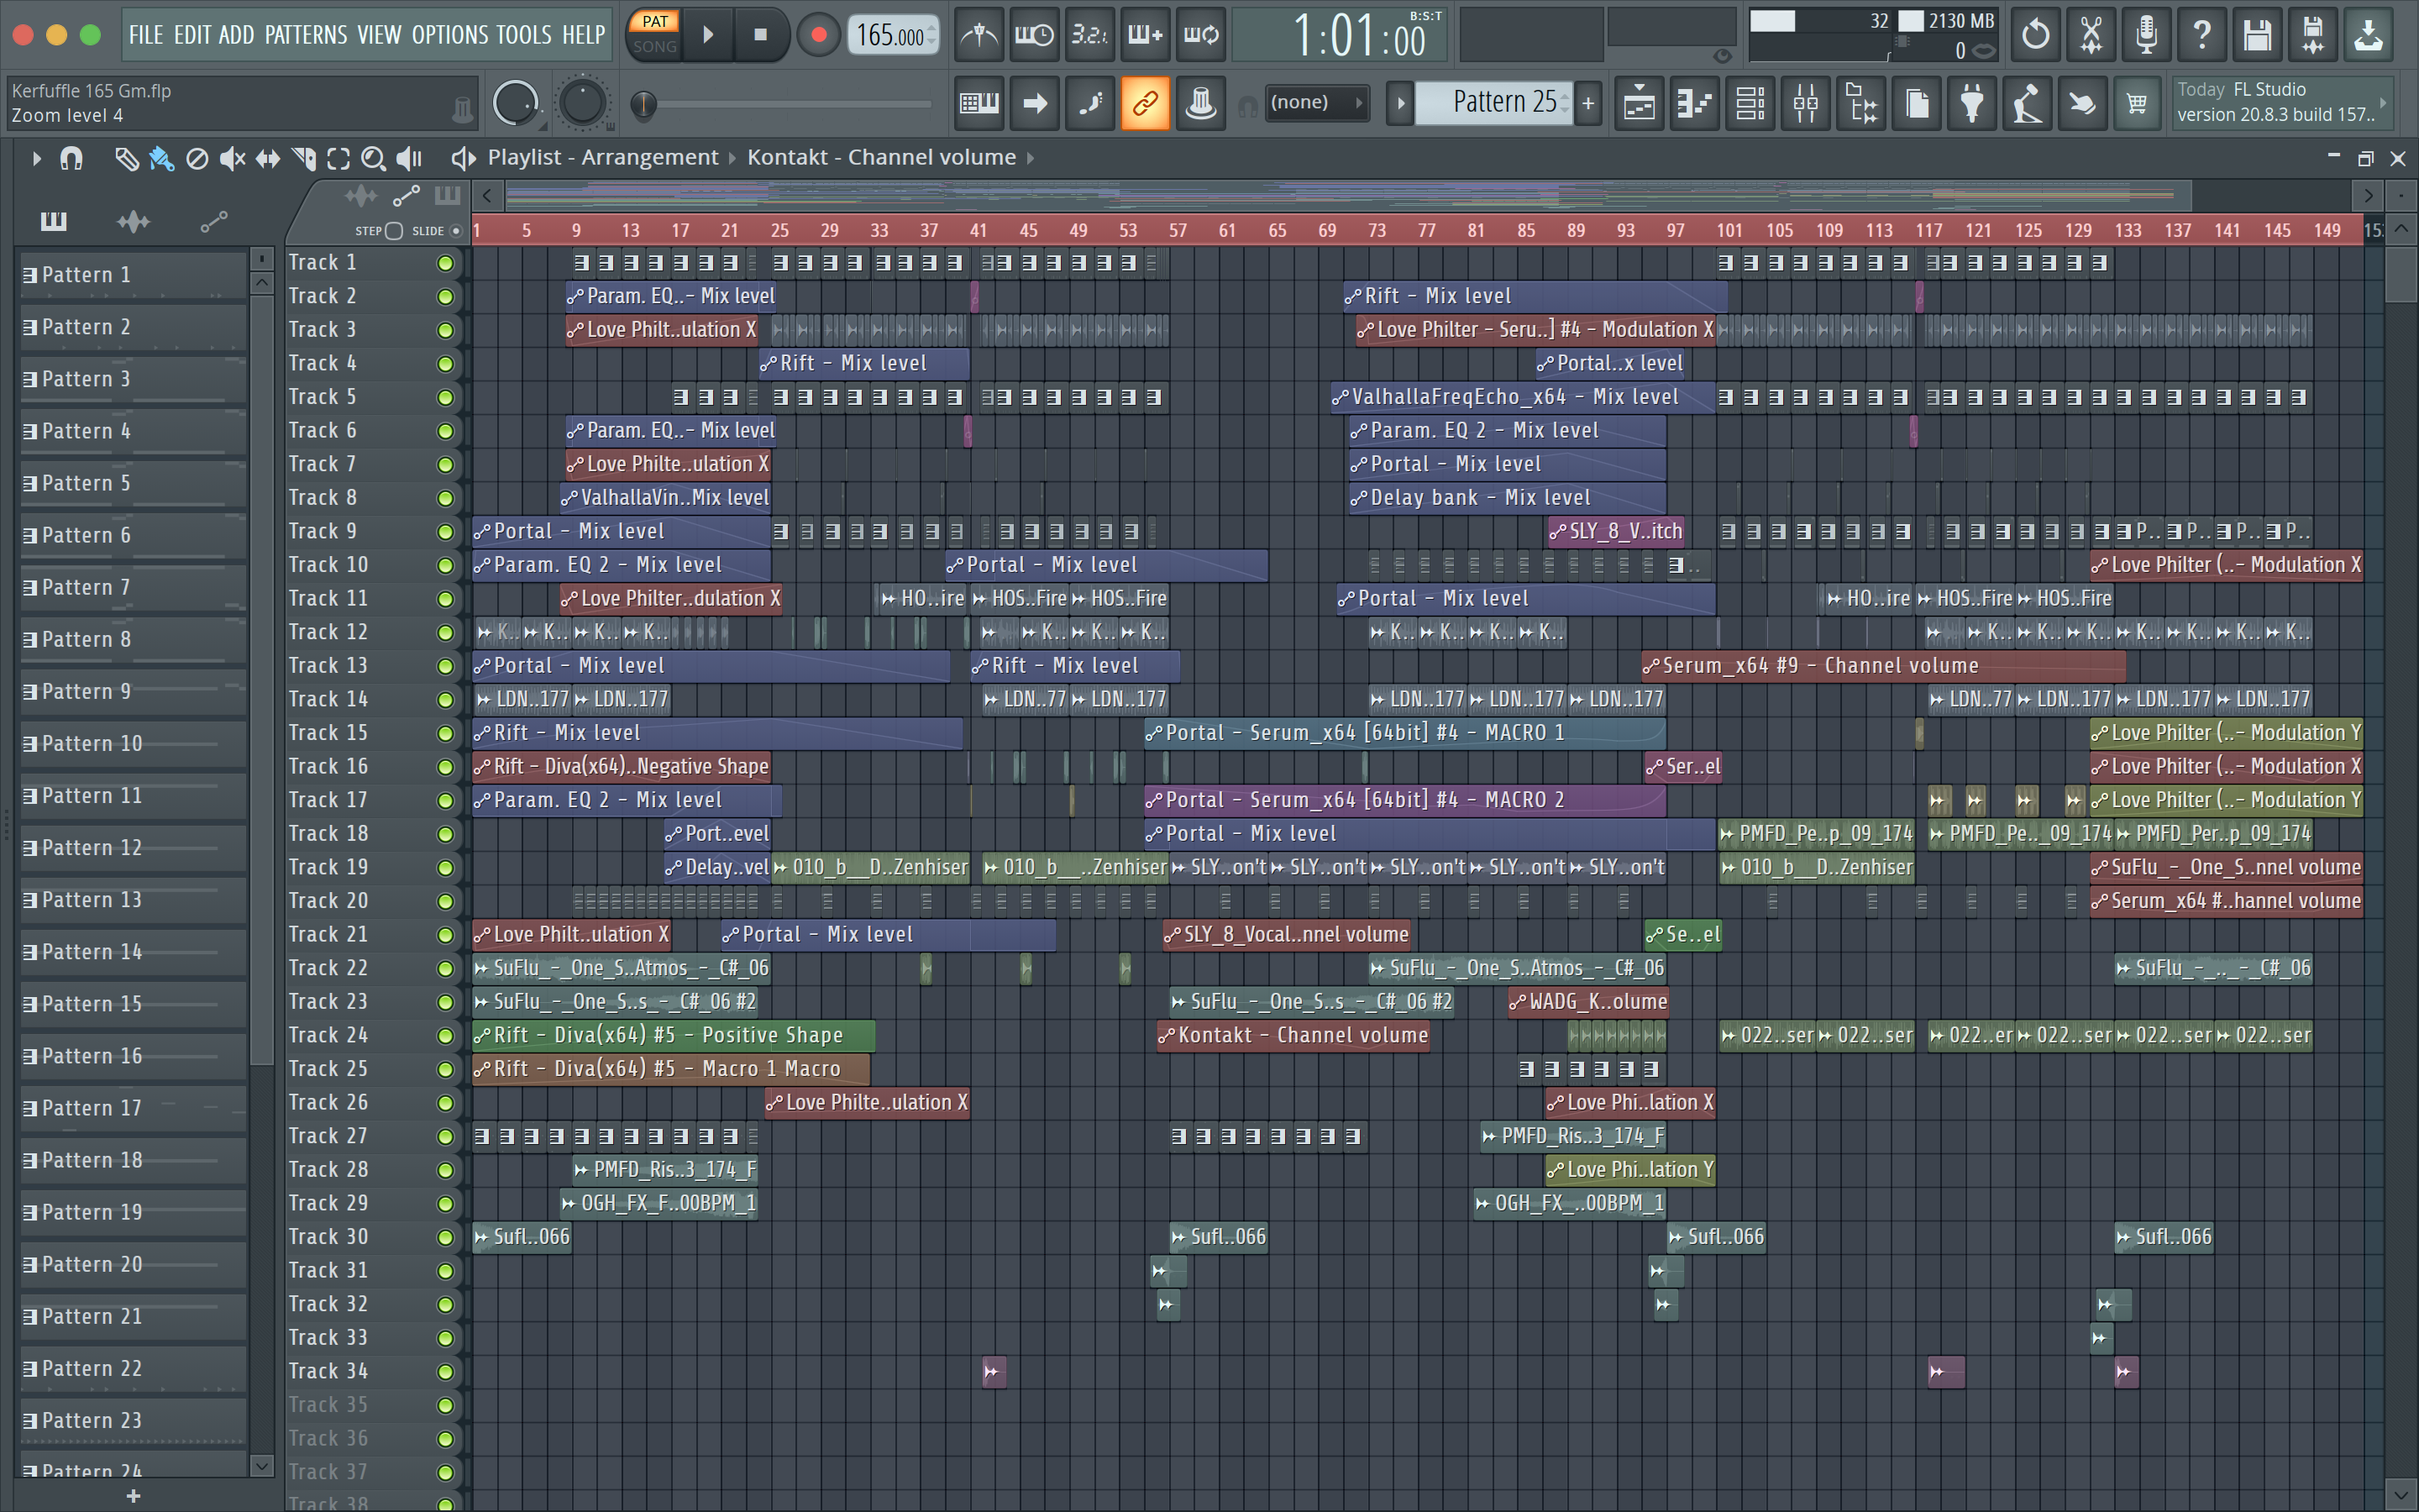Expand Playlist options menu arrow
This screenshot has width=2419, height=1512.
36,158
